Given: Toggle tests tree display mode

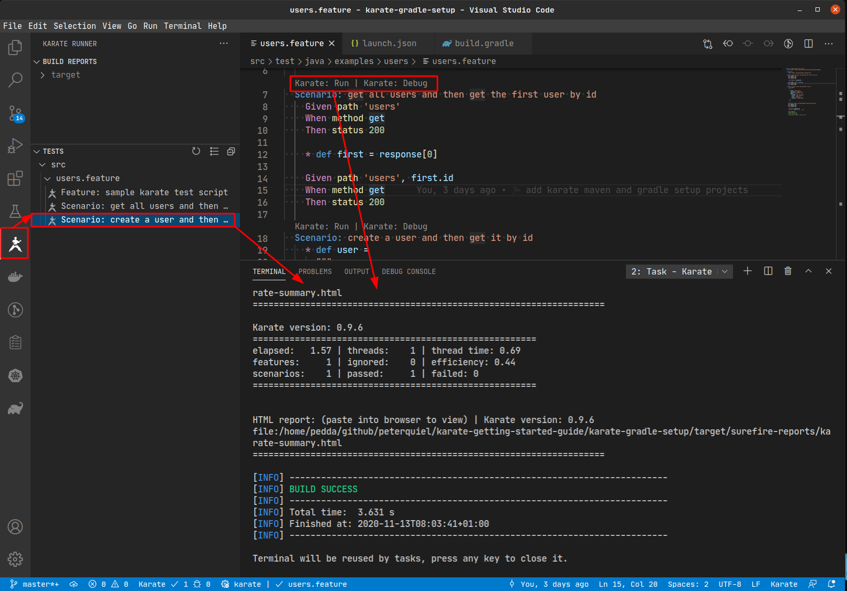Looking at the screenshot, I should (x=214, y=151).
